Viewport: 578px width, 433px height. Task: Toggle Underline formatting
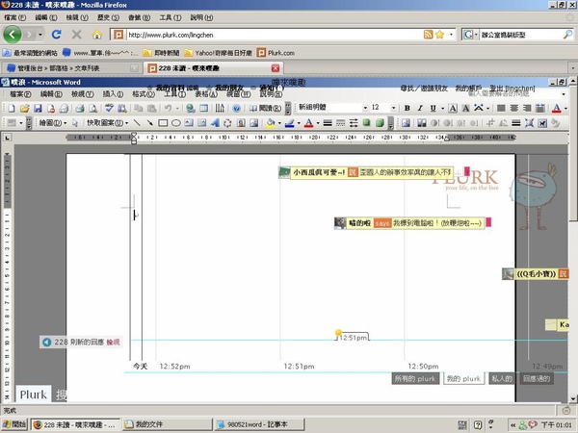tap(433, 108)
